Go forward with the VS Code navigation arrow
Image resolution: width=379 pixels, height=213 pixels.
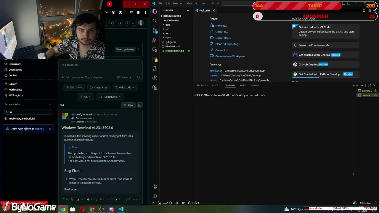point(218,4)
